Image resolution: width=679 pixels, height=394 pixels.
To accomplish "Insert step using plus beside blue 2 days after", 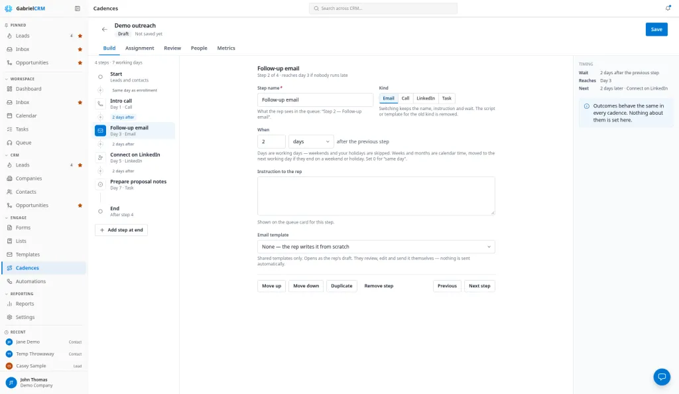I will click(101, 117).
